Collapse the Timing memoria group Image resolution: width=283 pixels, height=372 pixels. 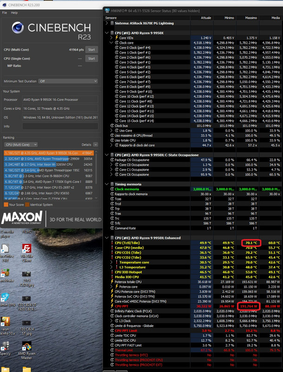pyautogui.click(x=107, y=184)
